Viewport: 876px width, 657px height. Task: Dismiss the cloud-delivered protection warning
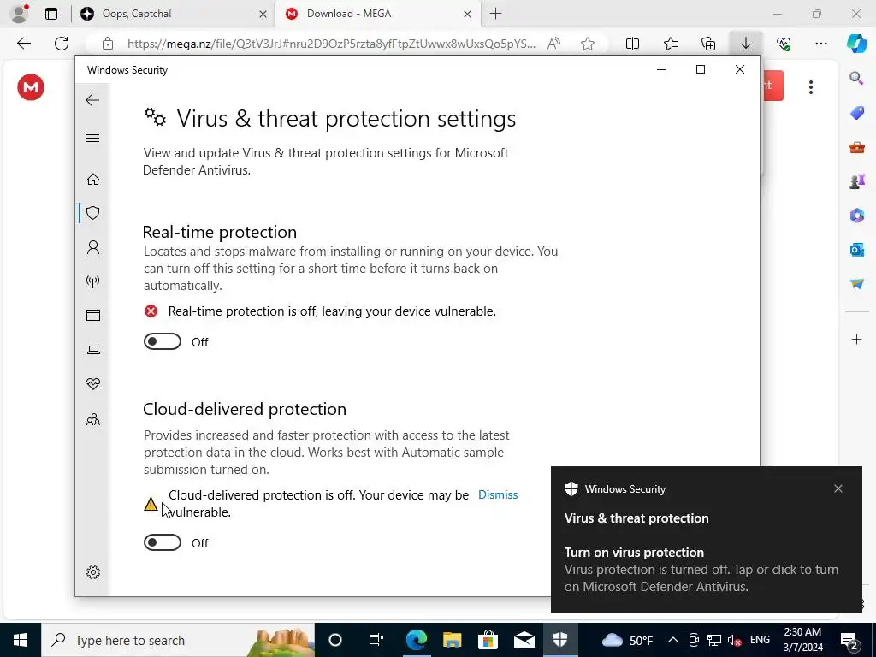pos(498,495)
